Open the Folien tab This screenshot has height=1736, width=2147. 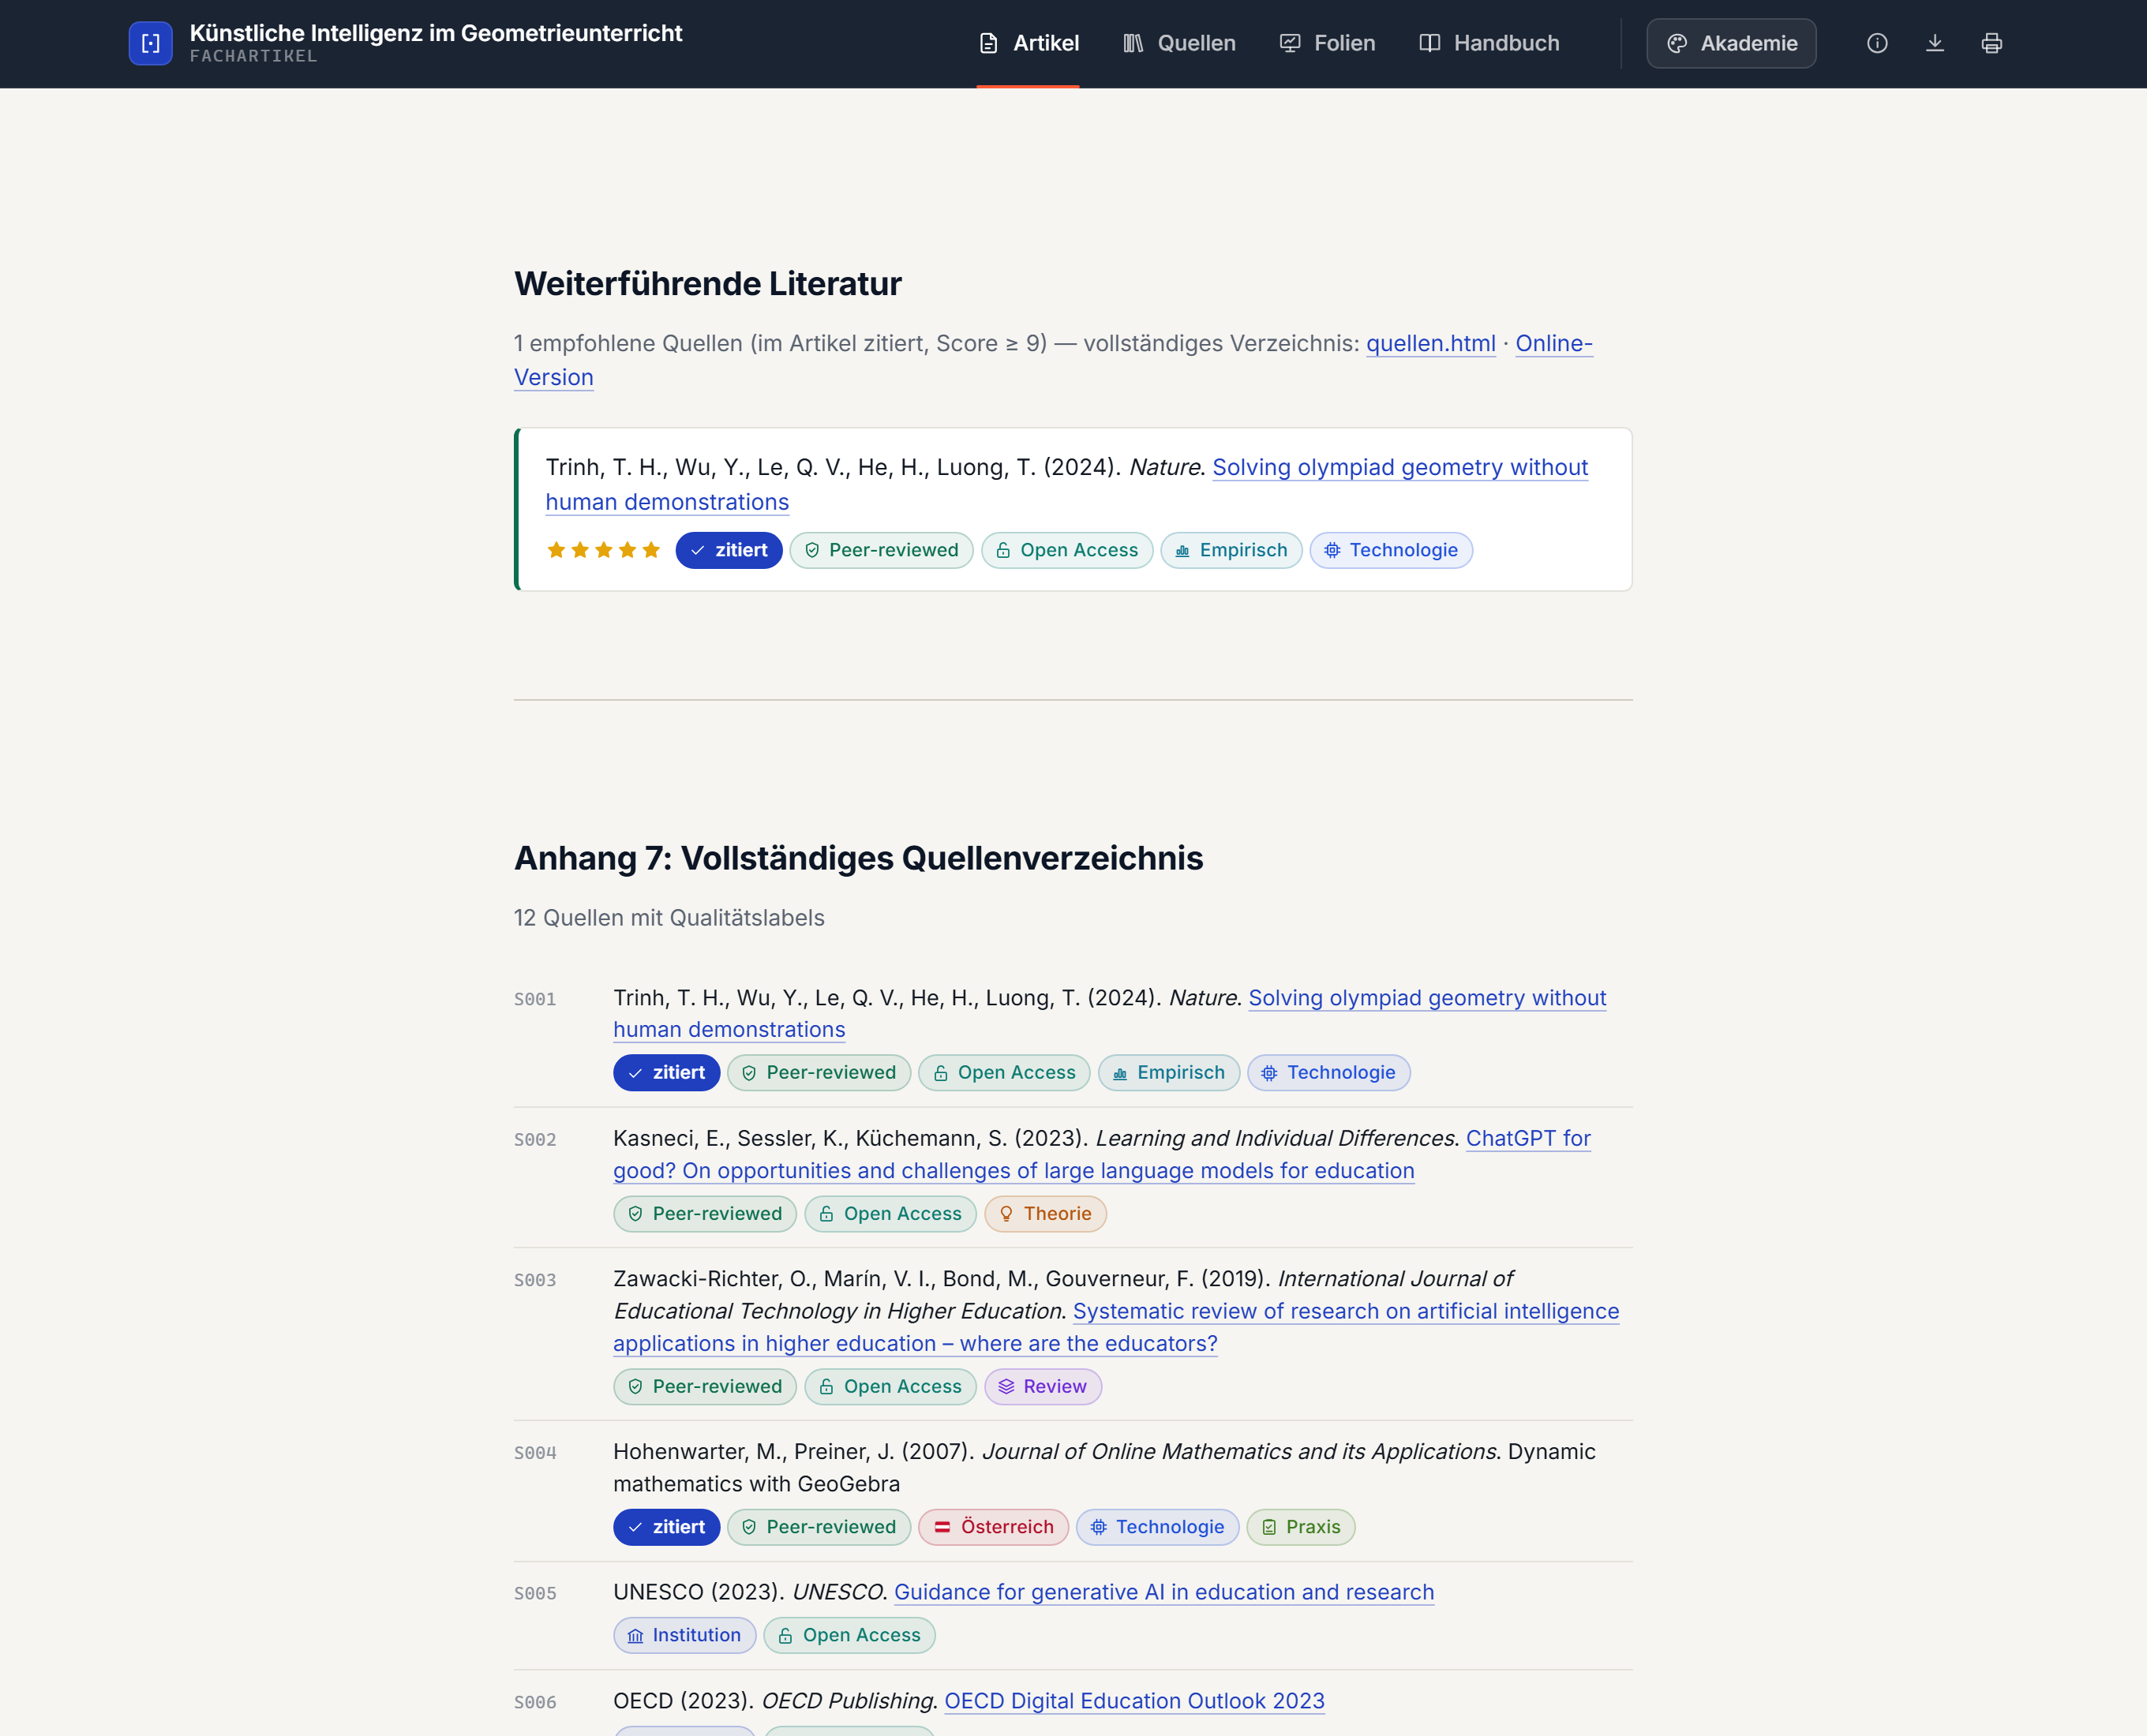click(x=1327, y=43)
